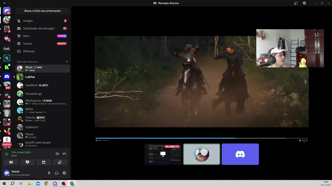Open File Explorer from taskbar

pos(29,184)
